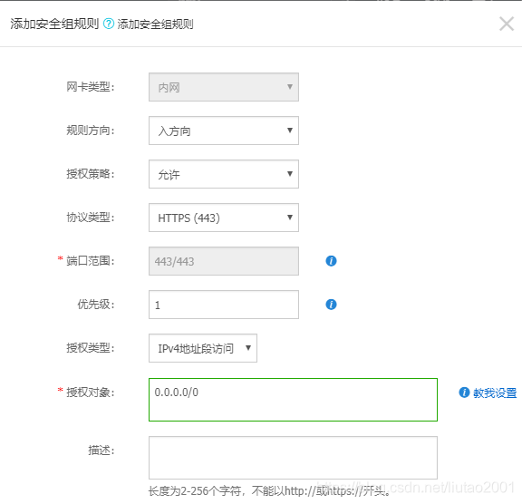This screenshot has width=522, height=504.
Task: Click the 端口范围 field label
Action: pyautogui.click(x=91, y=261)
